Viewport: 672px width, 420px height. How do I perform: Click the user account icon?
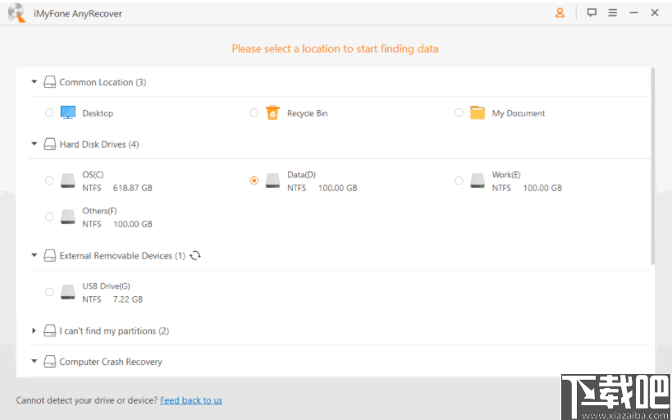point(560,13)
